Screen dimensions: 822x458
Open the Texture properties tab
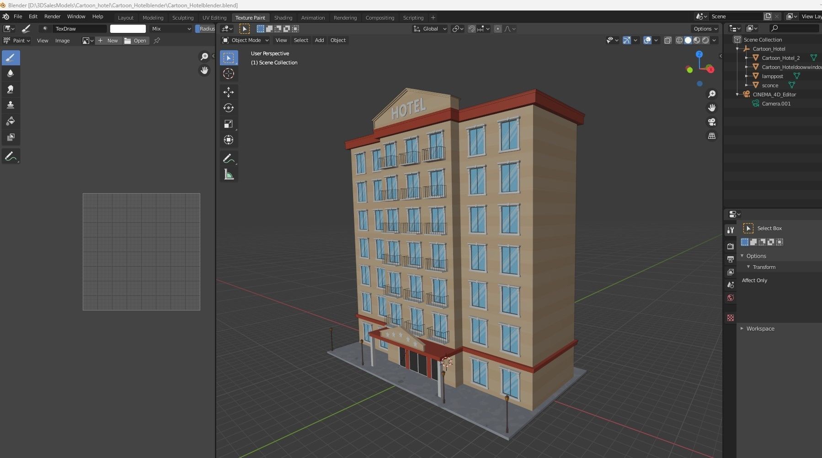[x=731, y=318]
